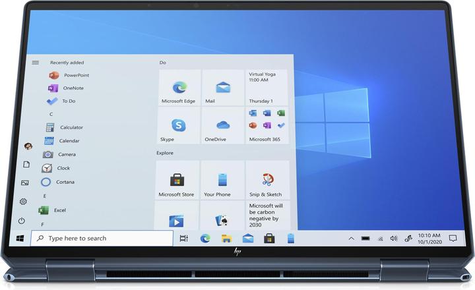Image resolution: width=475 pixels, height=290 pixels.
Task: Launch Edge from the taskbar
Action: [205, 239]
